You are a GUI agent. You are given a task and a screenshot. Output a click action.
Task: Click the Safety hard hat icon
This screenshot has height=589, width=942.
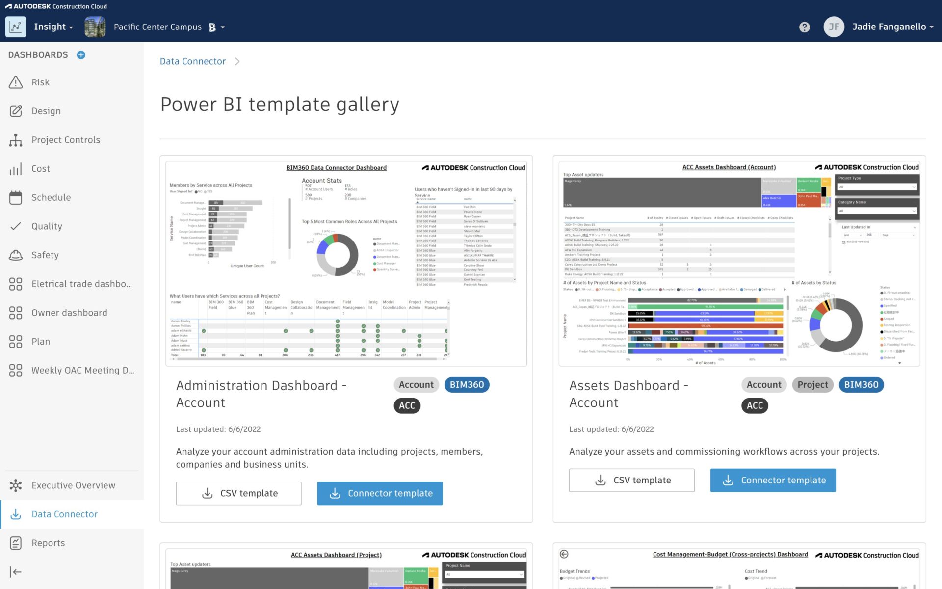[x=16, y=255]
